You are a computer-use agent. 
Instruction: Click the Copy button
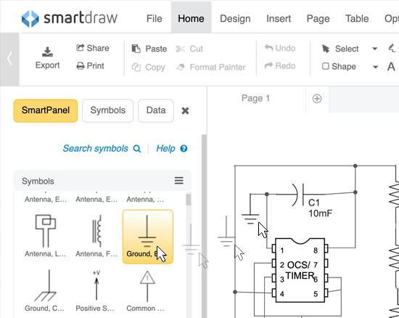148,68
